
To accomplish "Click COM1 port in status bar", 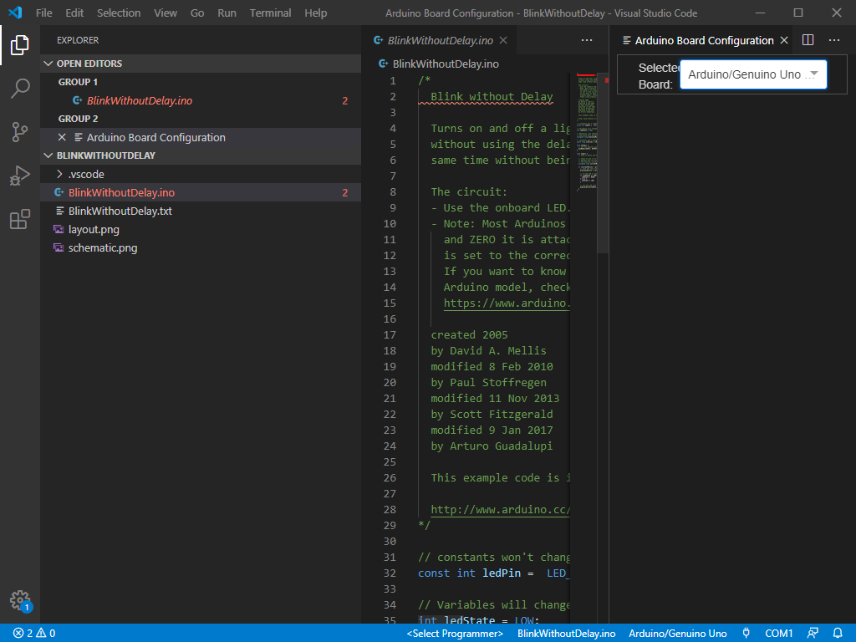I will 778,634.
